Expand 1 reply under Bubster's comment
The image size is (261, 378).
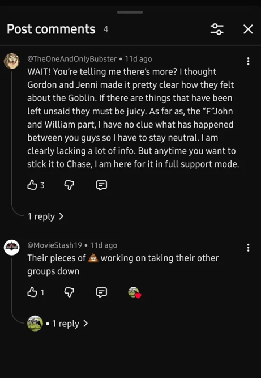click(45, 216)
